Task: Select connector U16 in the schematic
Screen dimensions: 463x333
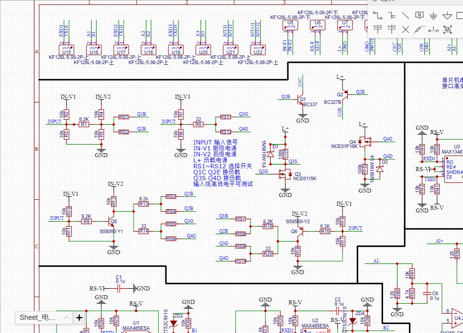Action: pyautogui.click(x=94, y=50)
